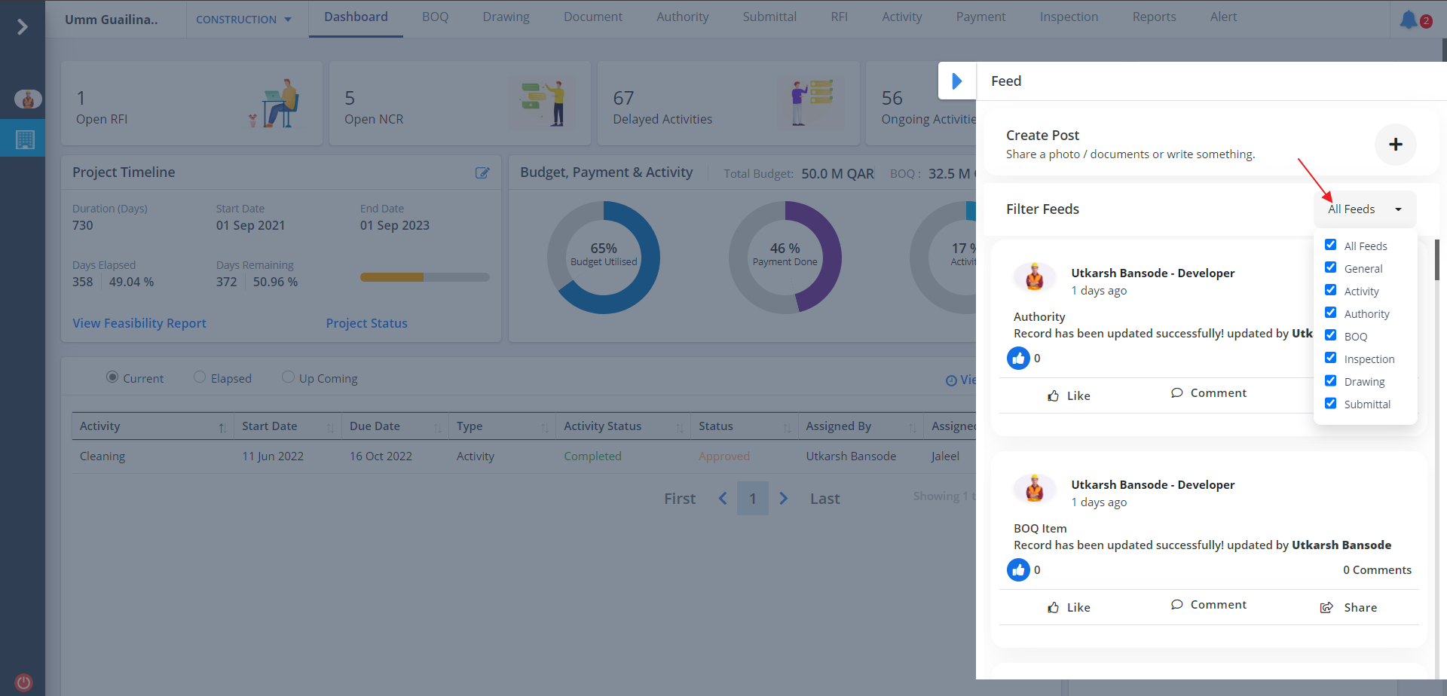Screen dimensions: 1447x696
Task: Click the Project Status link
Action: [x=366, y=323]
